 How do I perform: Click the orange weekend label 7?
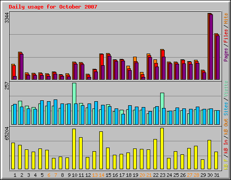click(x=55, y=175)
